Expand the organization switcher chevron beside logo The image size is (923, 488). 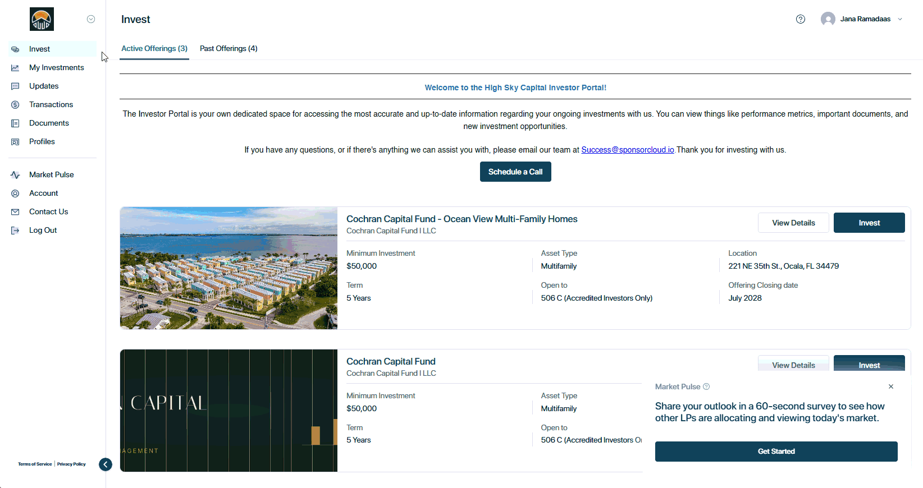pos(91,19)
